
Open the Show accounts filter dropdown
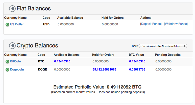point(163,46)
